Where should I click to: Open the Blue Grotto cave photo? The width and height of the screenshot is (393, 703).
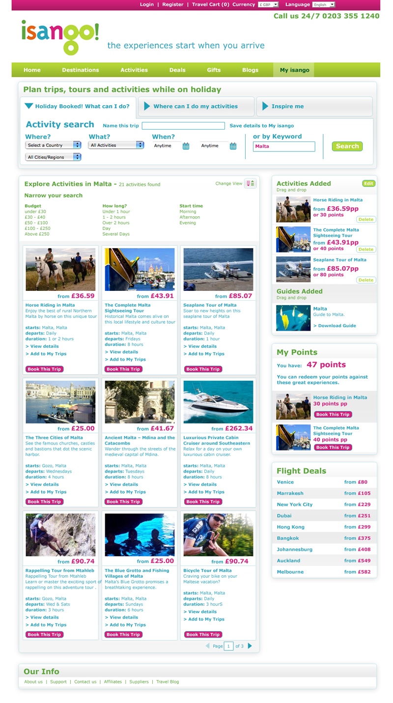(140, 534)
